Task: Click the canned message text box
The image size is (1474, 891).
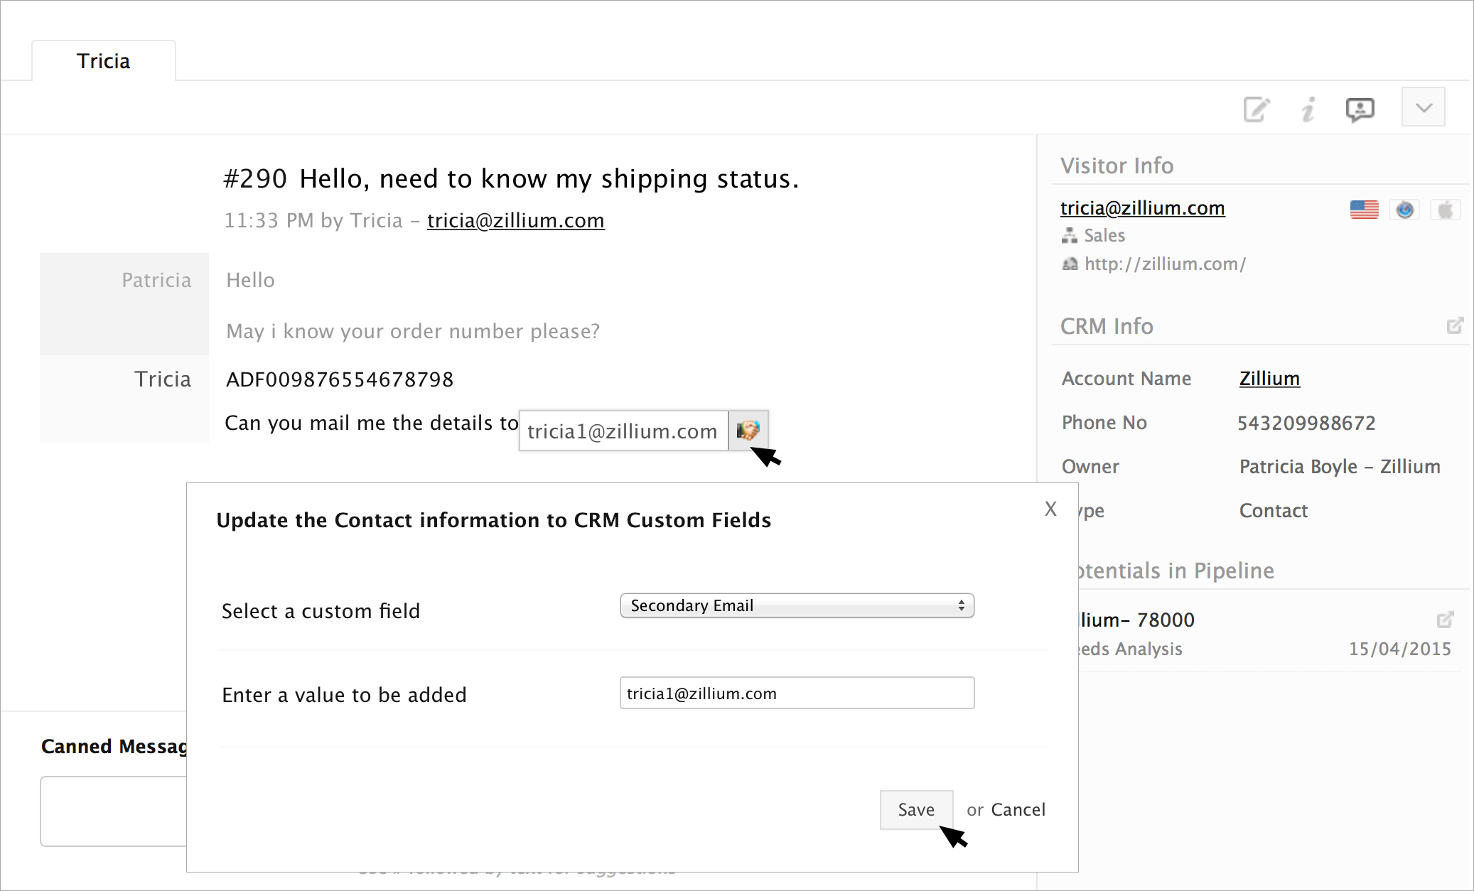Action: pos(114,811)
